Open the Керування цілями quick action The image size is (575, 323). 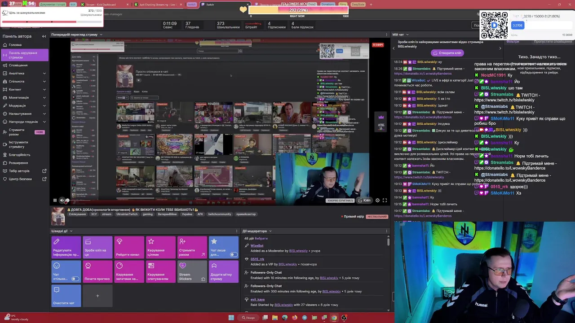coord(160,247)
